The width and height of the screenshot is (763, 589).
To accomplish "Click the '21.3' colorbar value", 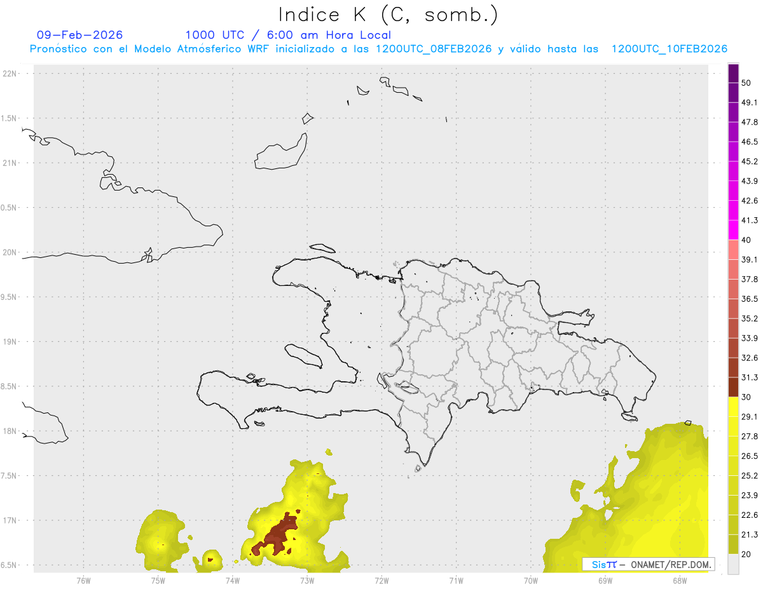I will [750, 534].
